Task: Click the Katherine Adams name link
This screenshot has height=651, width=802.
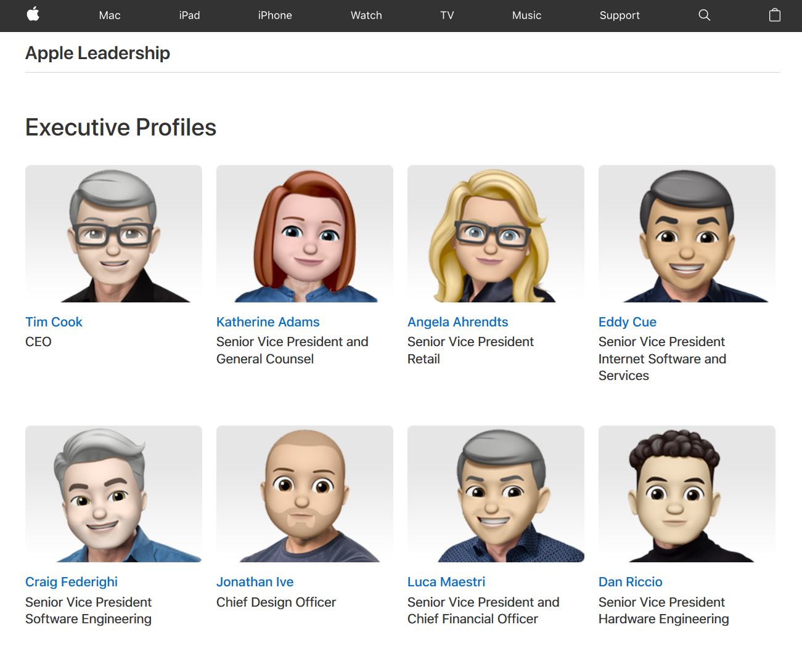Action: (268, 322)
